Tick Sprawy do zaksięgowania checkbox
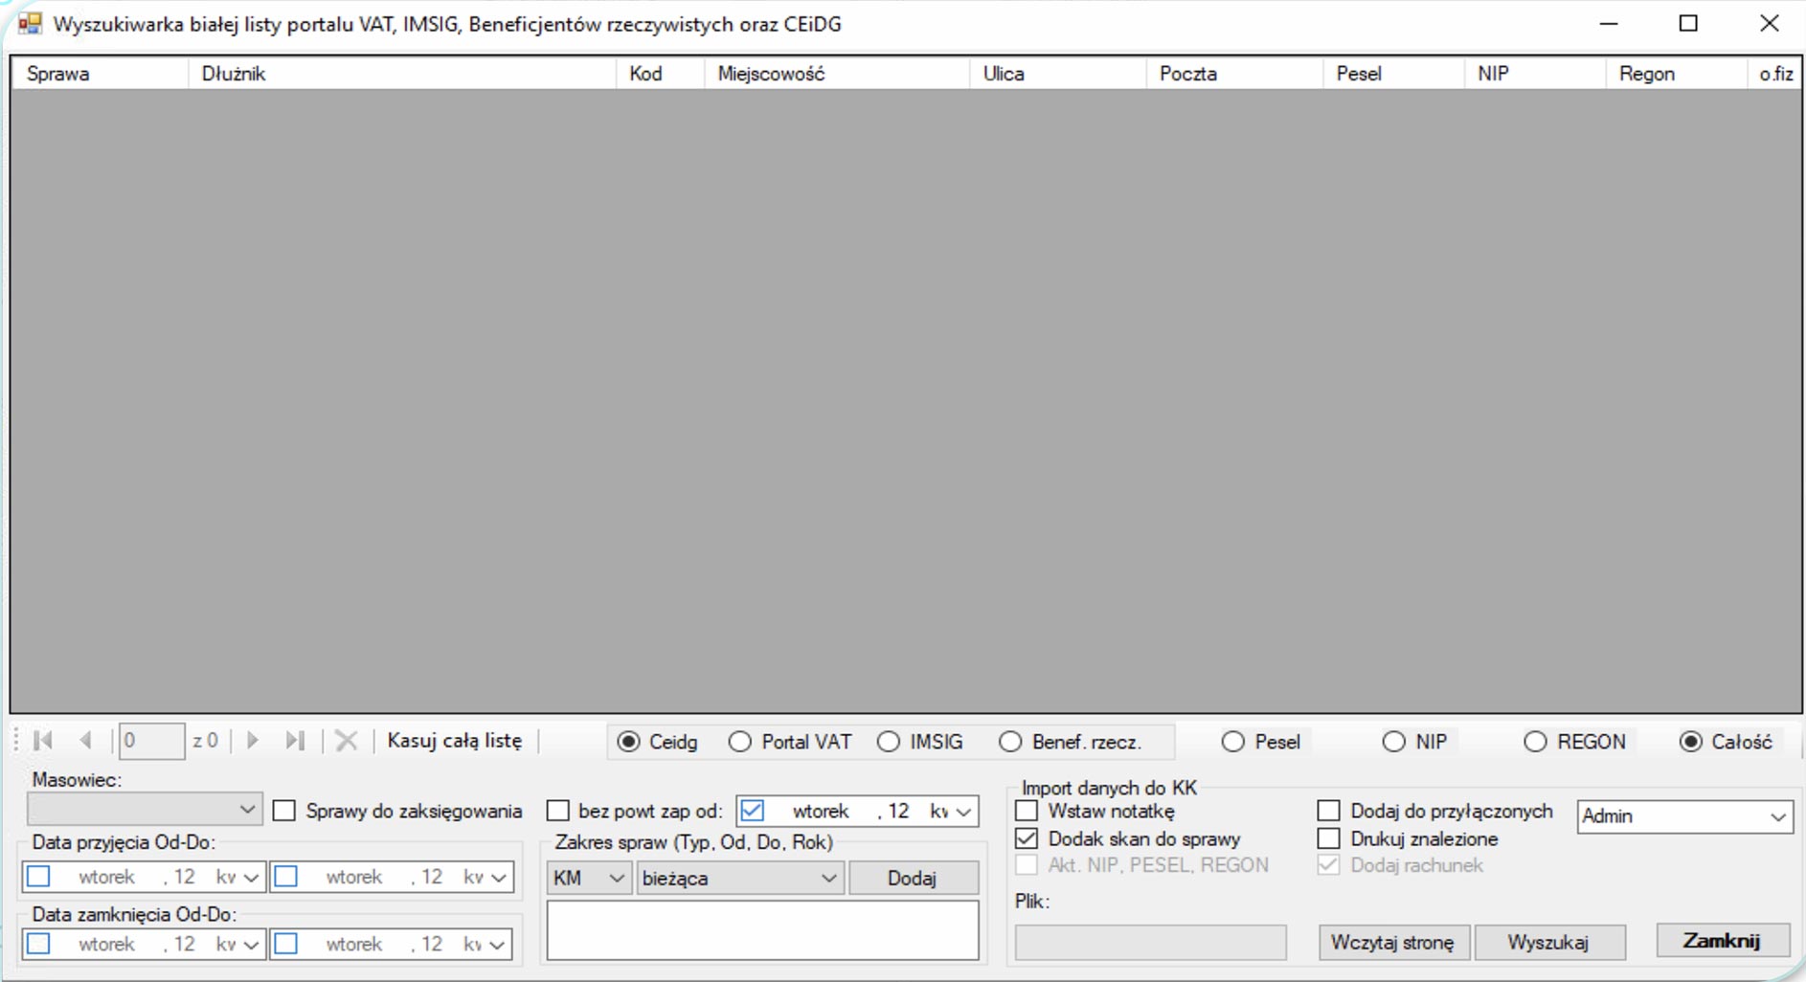 click(284, 812)
